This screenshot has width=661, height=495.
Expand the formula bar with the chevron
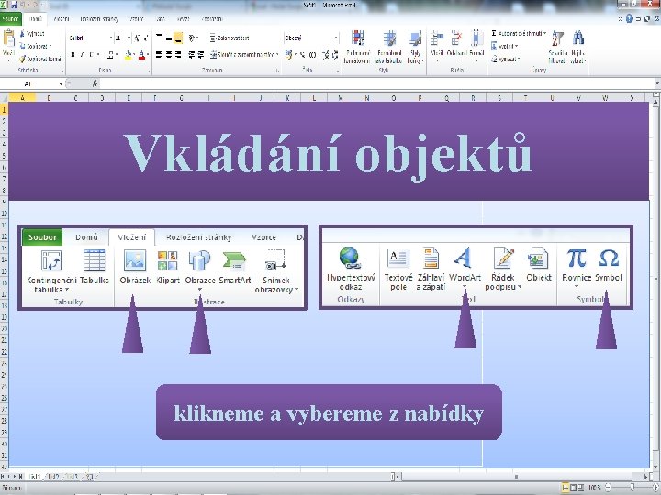click(x=656, y=83)
